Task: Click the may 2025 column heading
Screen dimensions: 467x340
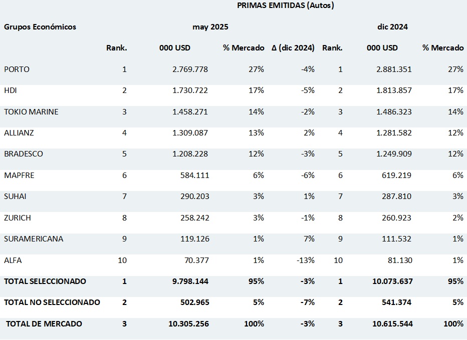Action: point(210,26)
